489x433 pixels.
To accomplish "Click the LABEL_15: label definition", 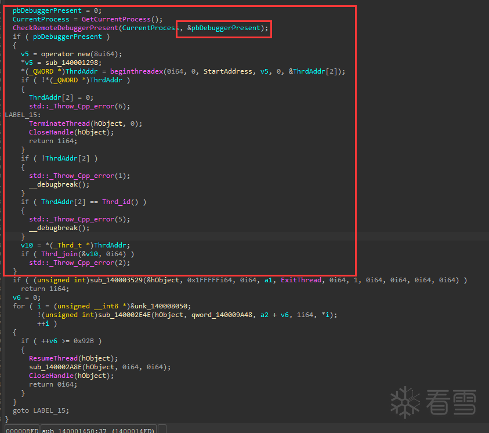I will (x=23, y=115).
